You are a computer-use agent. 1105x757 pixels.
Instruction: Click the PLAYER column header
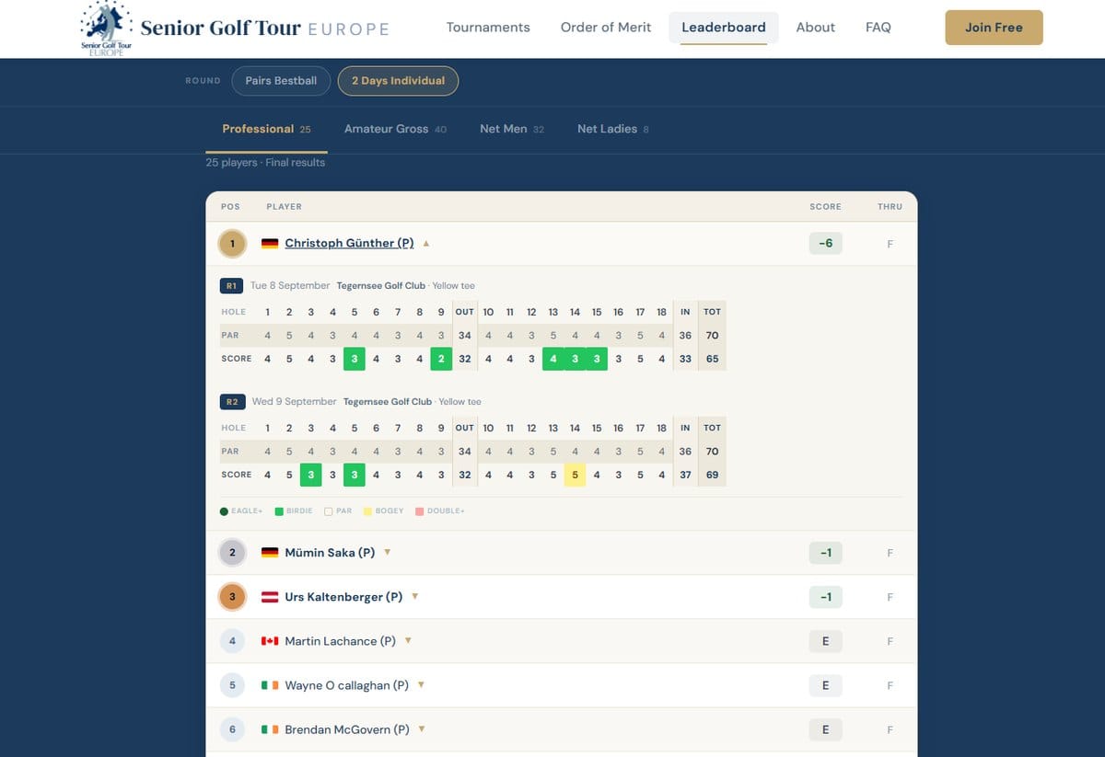point(284,207)
